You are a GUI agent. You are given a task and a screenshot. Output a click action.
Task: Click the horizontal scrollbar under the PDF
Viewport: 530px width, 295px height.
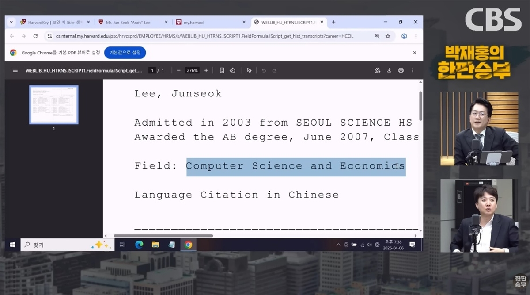point(163,236)
